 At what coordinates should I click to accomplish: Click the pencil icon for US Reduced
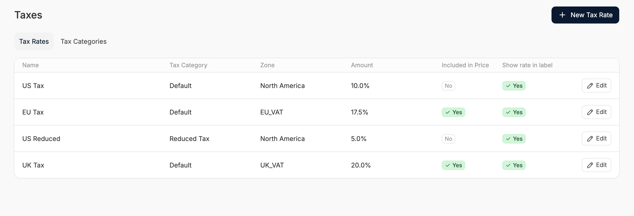coord(590,139)
